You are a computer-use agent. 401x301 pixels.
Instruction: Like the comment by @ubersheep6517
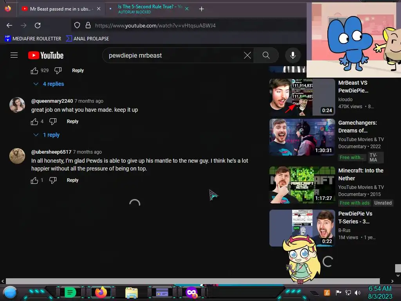point(34,180)
